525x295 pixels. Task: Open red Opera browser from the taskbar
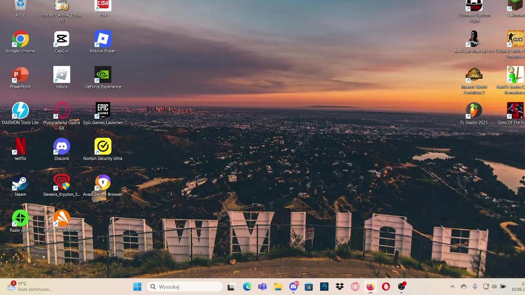386,287
